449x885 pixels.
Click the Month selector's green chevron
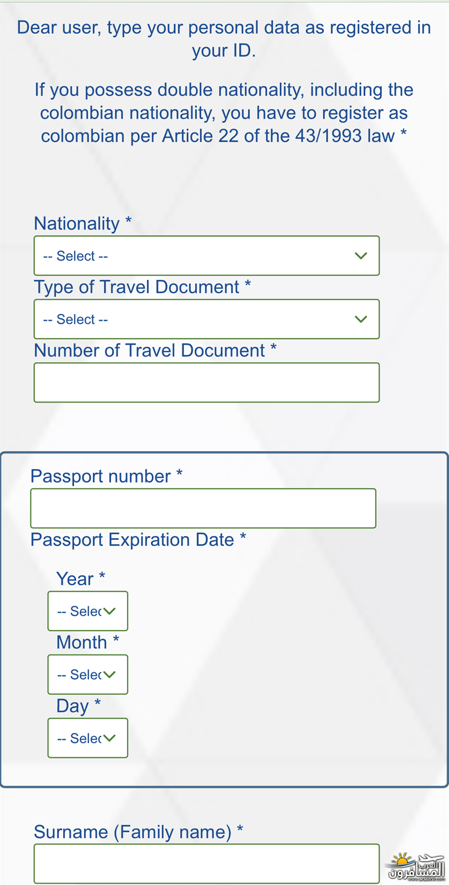[109, 675]
